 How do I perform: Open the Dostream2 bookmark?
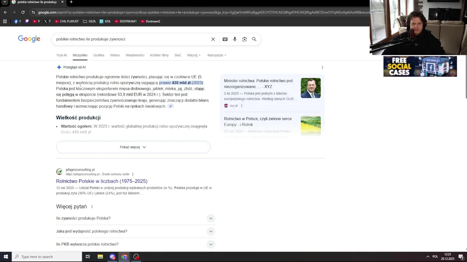150,21
